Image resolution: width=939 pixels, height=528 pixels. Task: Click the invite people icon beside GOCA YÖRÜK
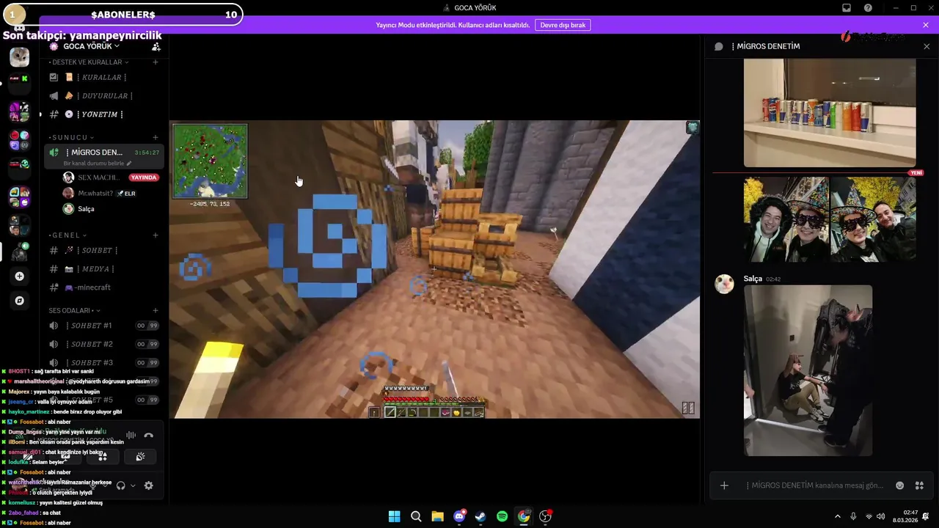click(156, 46)
